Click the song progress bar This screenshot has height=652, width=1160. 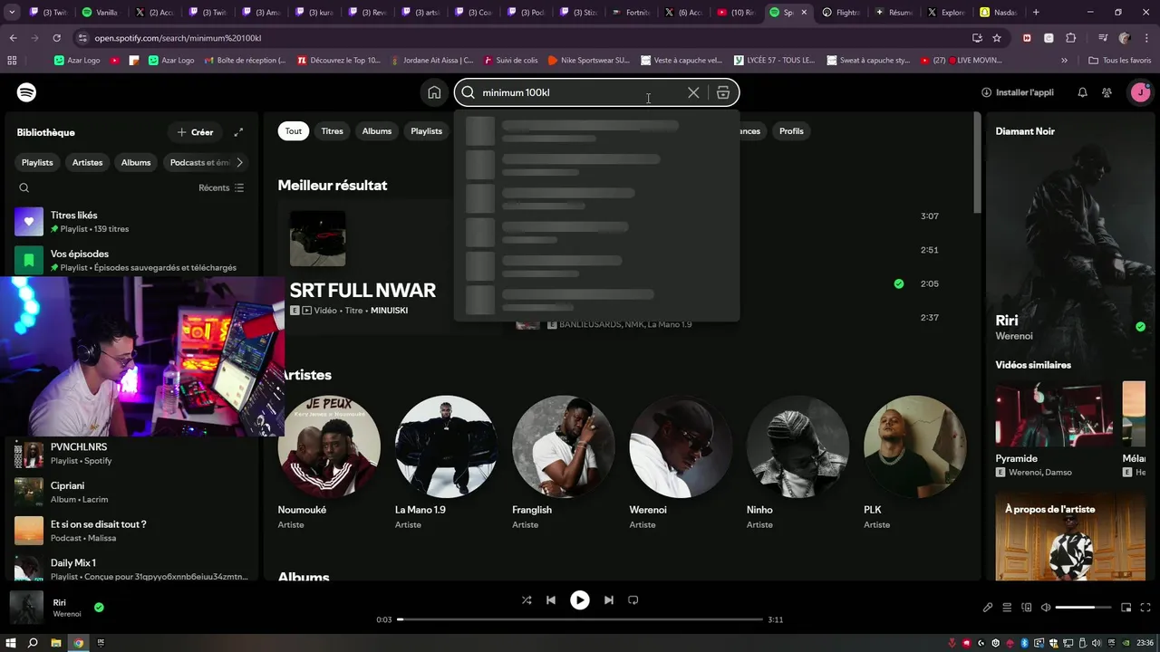580,619
